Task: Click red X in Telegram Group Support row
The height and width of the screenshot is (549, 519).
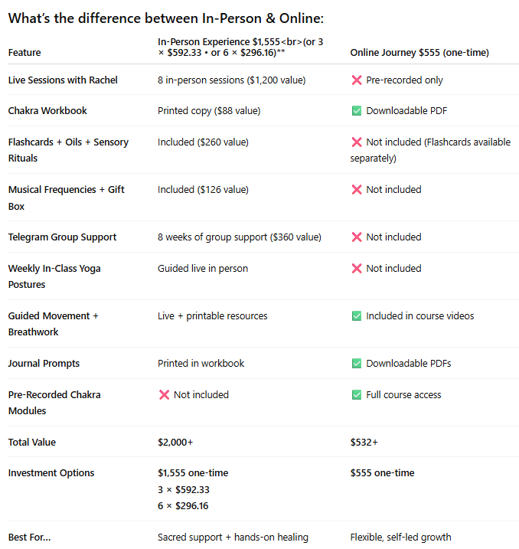Action: pos(357,237)
